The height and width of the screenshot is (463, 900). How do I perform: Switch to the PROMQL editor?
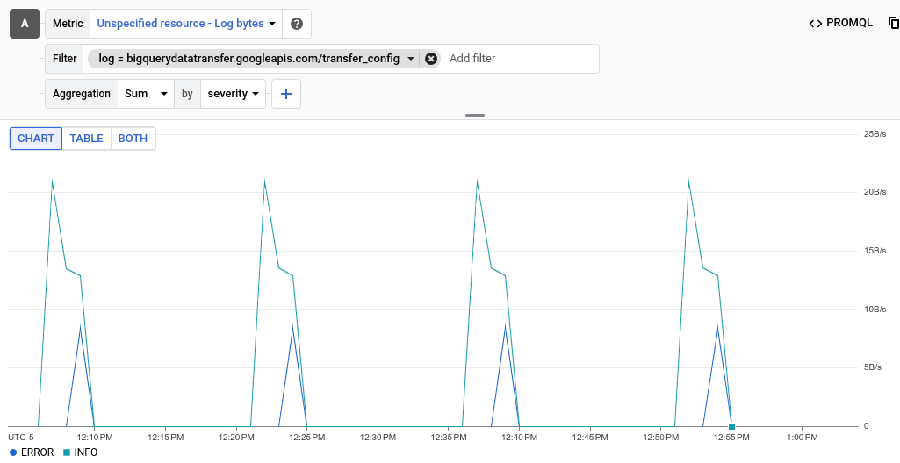(x=840, y=24)
